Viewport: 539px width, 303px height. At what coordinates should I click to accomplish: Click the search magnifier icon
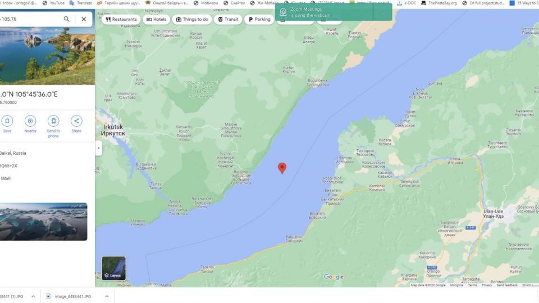(66, 19)
